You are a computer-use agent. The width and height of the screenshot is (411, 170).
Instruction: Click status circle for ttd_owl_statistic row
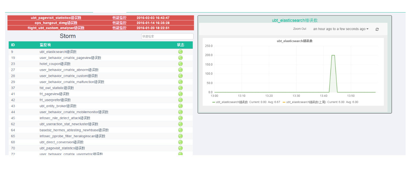(180, 88)
